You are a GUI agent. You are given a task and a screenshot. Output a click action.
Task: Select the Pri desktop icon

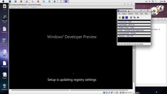point(4,7)
